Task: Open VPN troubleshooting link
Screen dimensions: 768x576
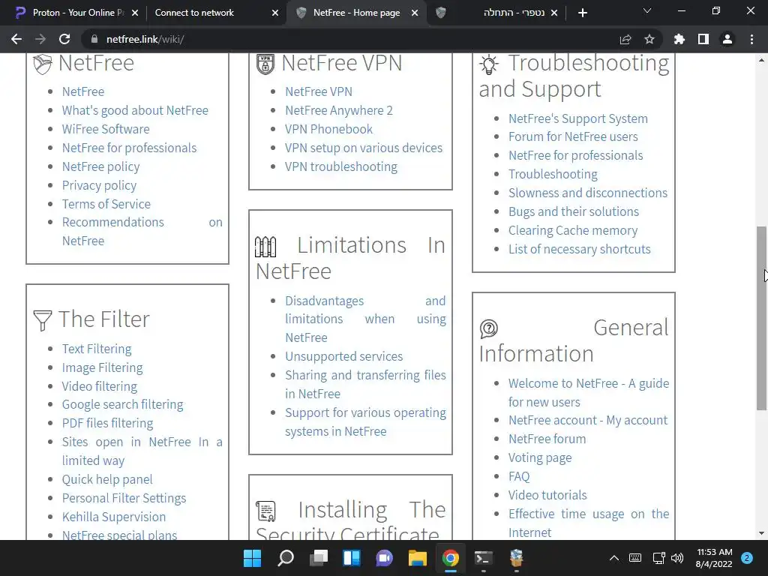Action: tap(341, 166)
